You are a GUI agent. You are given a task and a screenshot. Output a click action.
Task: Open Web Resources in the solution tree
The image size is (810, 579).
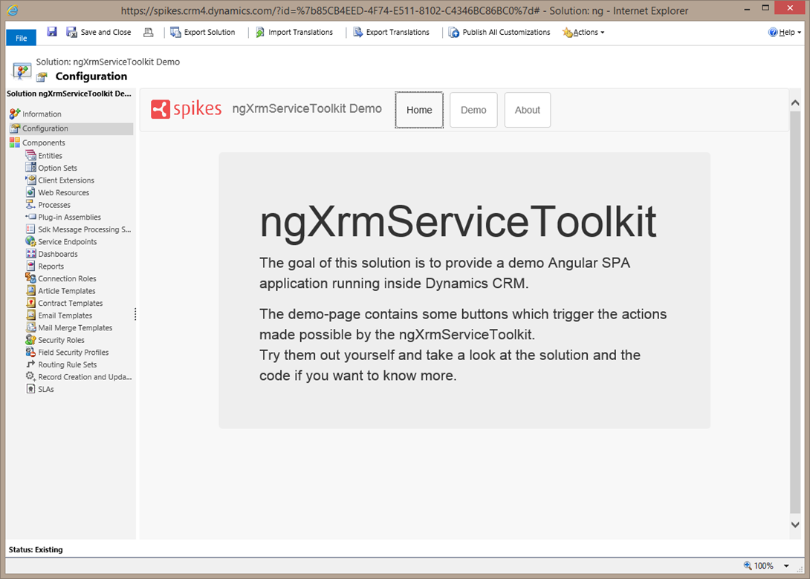point(64,192)
